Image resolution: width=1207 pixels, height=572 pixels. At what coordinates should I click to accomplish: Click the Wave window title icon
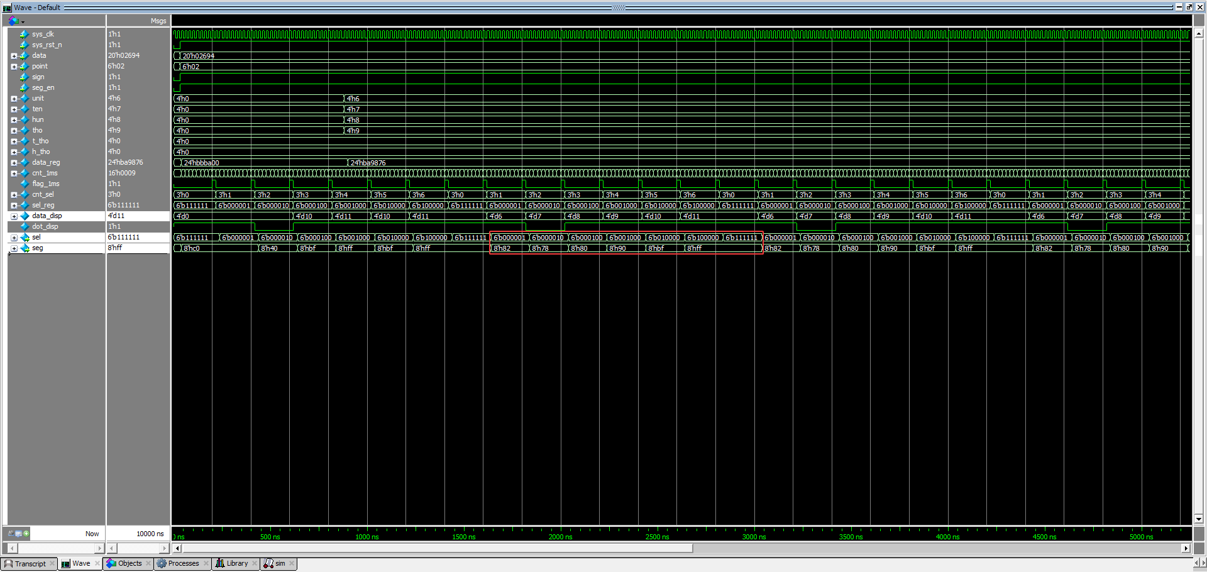coord(7,8)
